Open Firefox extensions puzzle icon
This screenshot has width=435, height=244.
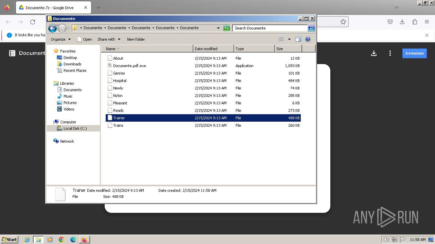coord(415,22)
